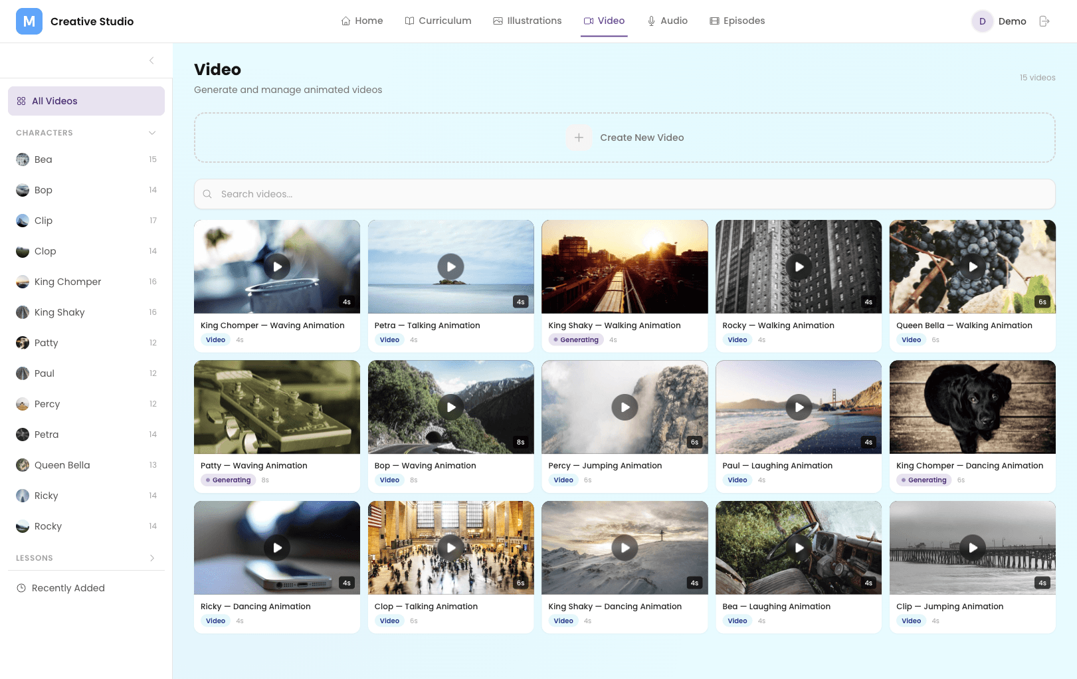
Task: Collapse the Characters section
Action: pyautogui.click(x=152, y=132)
